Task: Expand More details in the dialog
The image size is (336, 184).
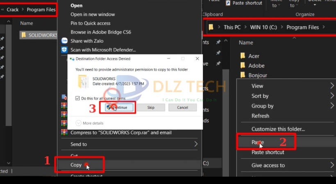Action: coord(78,123)
